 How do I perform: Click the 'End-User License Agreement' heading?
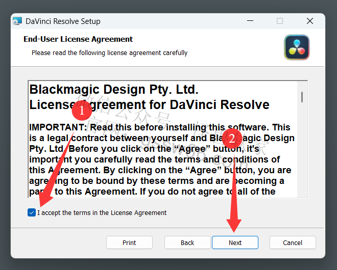78,39
